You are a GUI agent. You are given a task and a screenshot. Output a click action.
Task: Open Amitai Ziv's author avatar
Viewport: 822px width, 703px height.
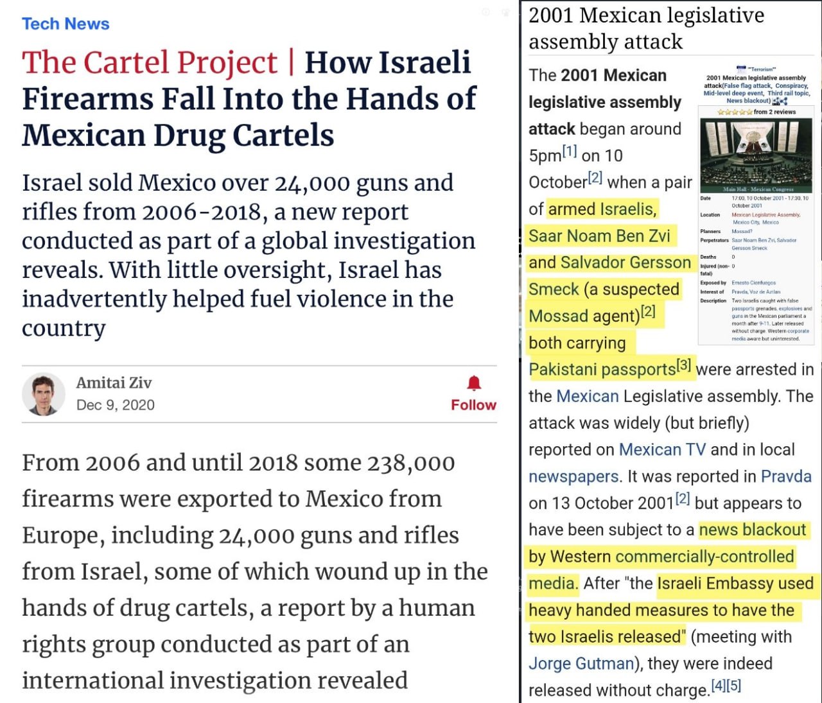tap(44, 394)
